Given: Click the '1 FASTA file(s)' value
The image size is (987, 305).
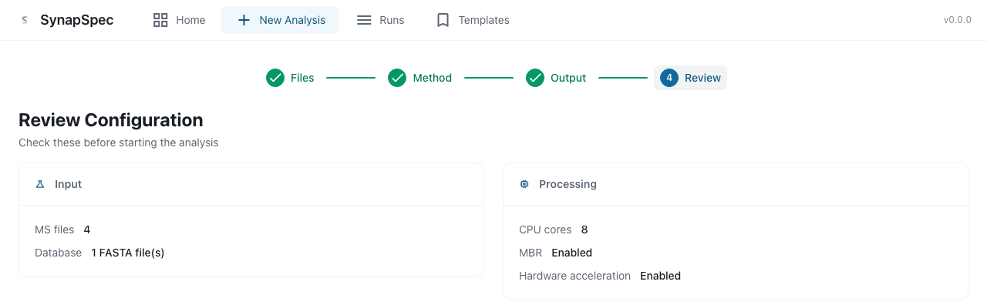Looking at the screenshot, I should [128, 253].
